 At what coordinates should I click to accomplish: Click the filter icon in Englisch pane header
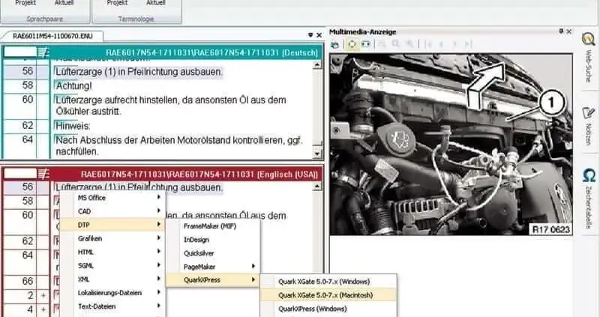coord(43,174)
